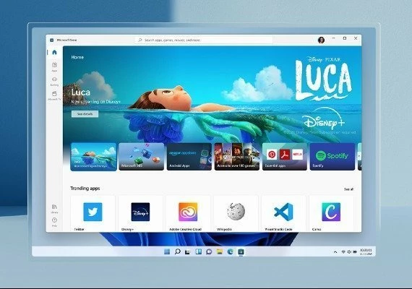
Task: Open the Library icon in the sidebar
Action: [54, 209]
